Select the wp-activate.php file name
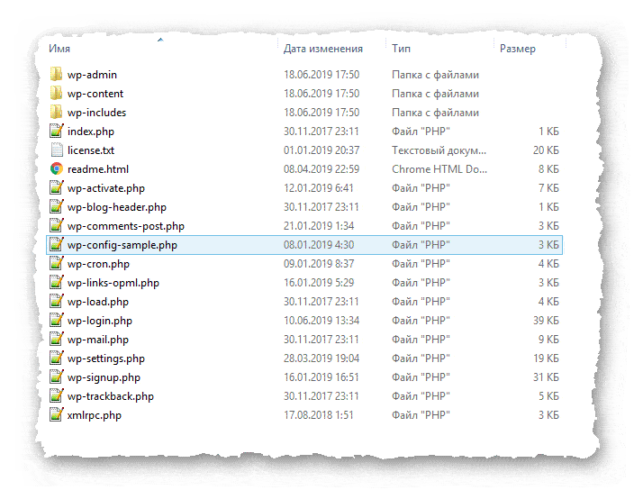 (x=106, y=188)
